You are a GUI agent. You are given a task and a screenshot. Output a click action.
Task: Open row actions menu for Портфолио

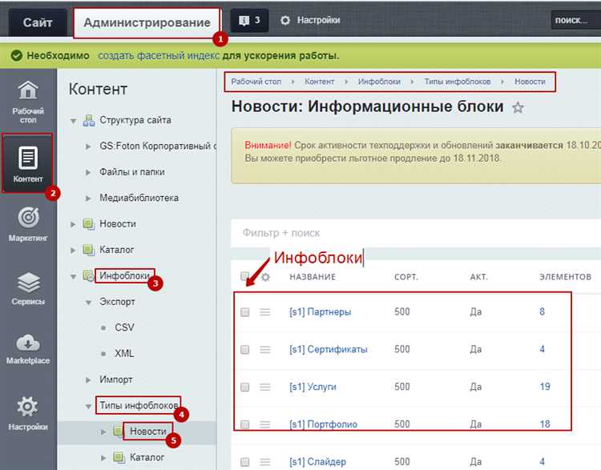(x=265, y=424)
